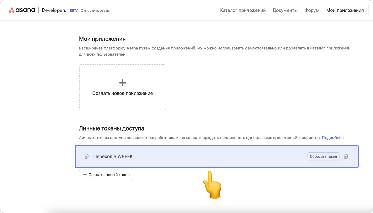Open the Форум navigation item
The height and width of the screenshot is (213, 373).
click(312, 10)
